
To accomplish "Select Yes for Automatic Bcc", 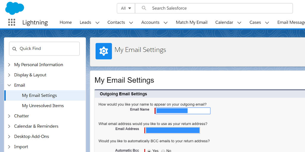I will click(149, 151).
